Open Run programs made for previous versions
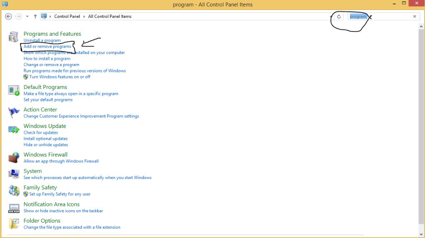Viewport: 425px width, 238px height. [x=75, y=71]
